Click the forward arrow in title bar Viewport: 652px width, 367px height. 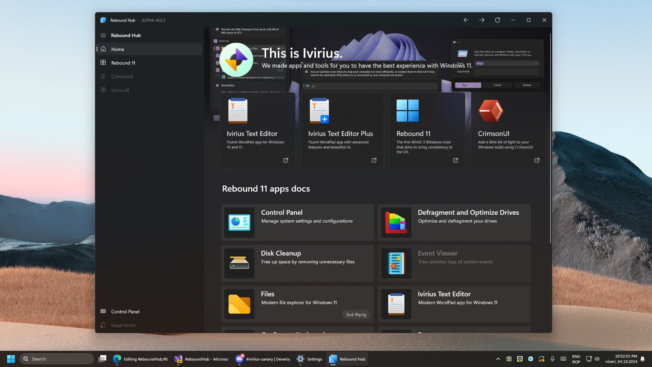(x=482, y=20)
